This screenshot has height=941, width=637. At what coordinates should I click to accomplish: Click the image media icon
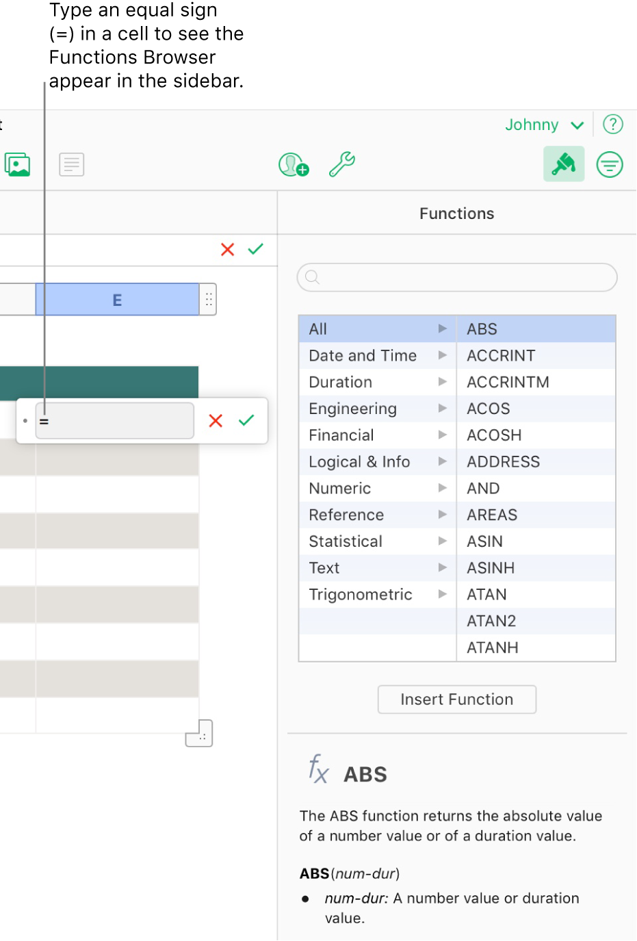click(17, 164)
